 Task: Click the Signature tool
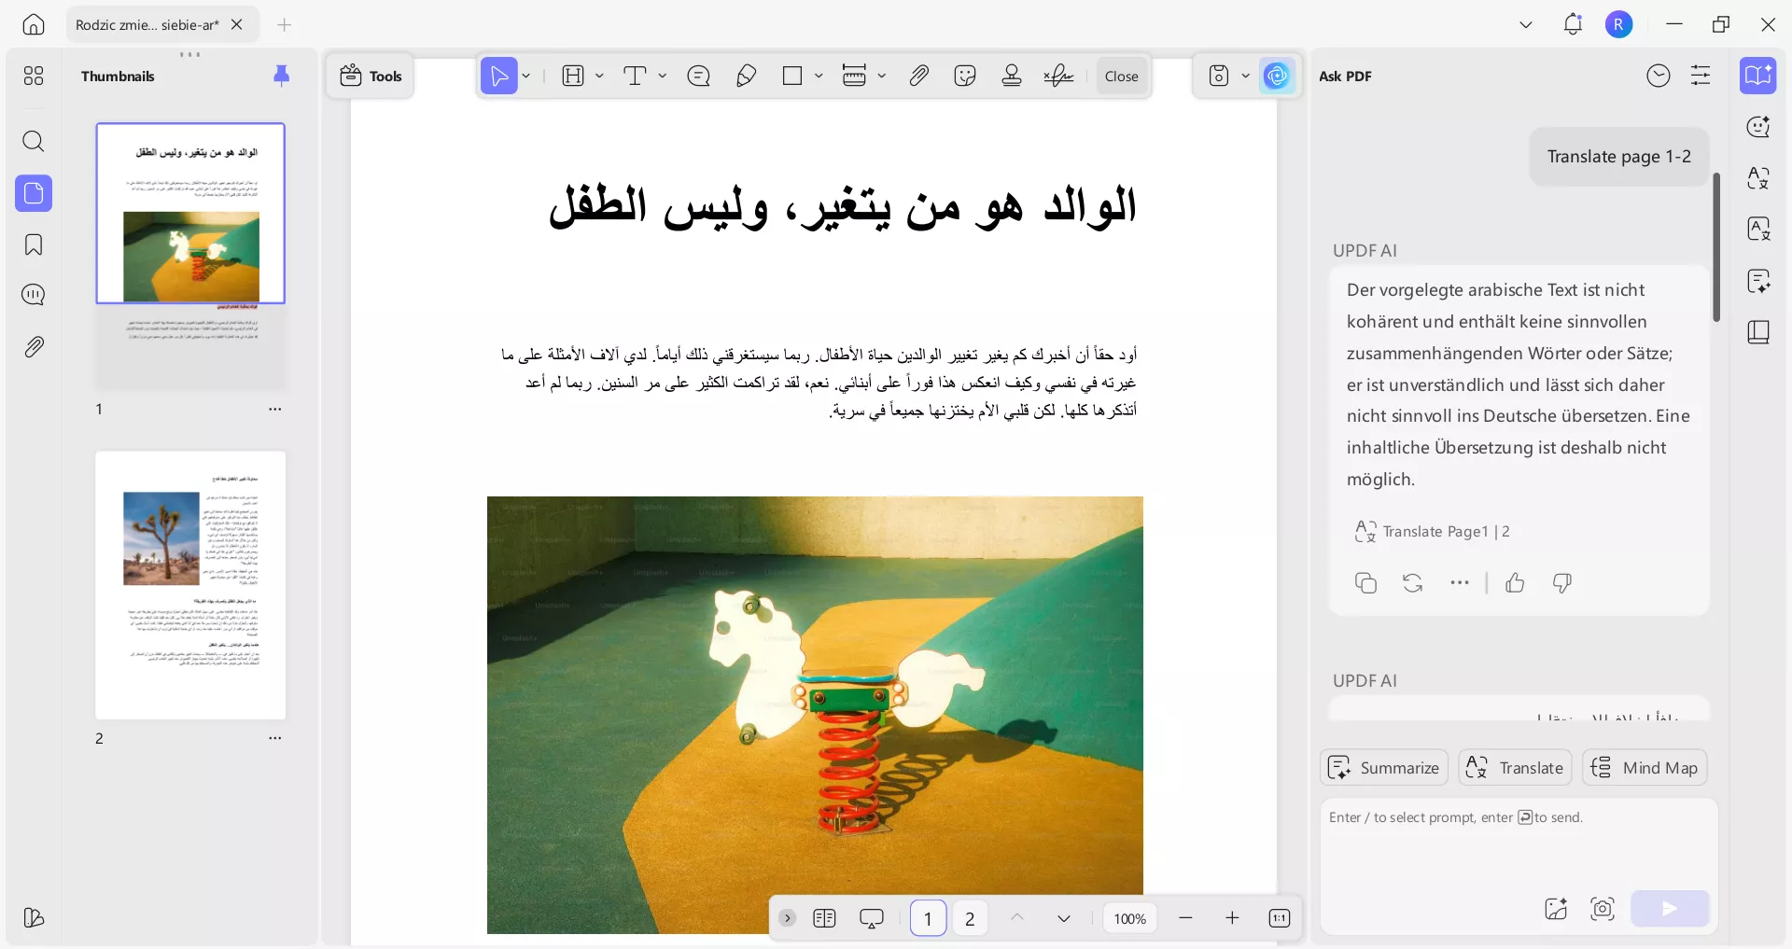pyautogui.click(x=1058, y=76)
